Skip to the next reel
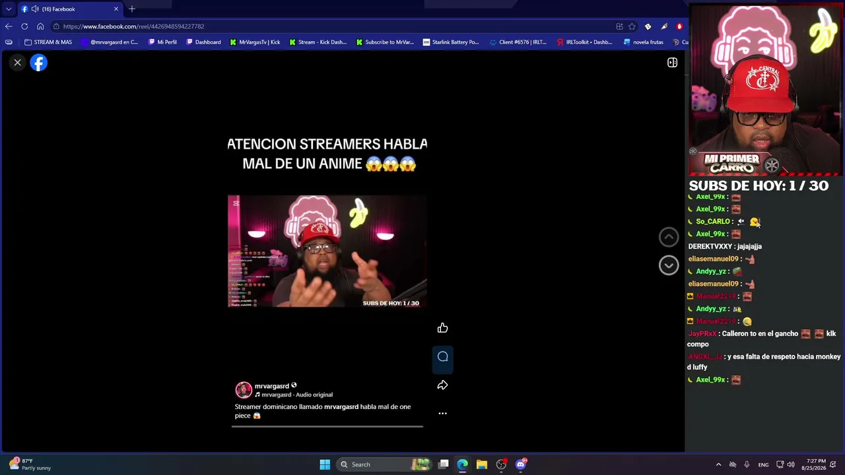 pos(669,265)
